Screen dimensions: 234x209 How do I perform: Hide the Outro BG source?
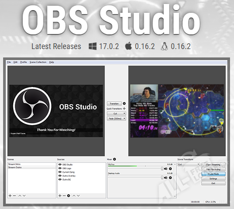click(x=60, y=179)
